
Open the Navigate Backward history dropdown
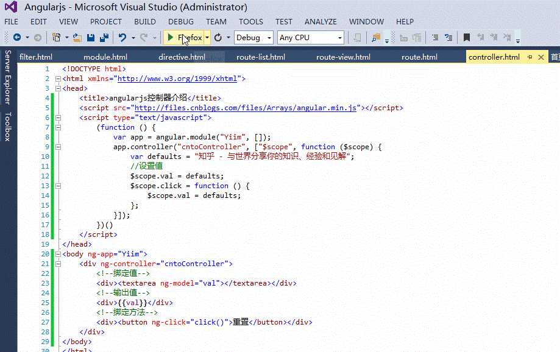[27, 38]
